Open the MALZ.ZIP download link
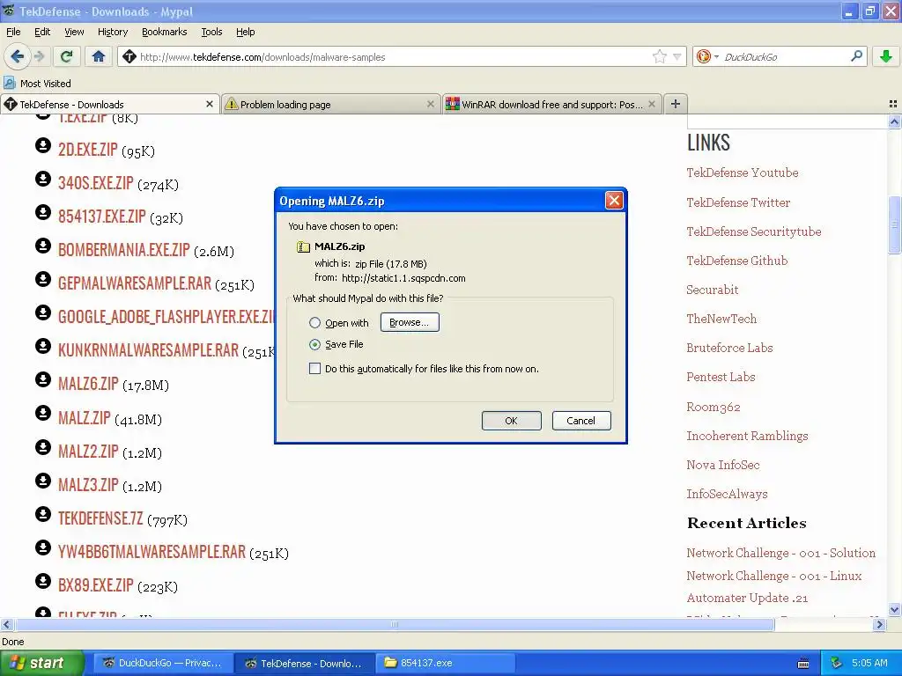902x676 pixels. [84, 418]
